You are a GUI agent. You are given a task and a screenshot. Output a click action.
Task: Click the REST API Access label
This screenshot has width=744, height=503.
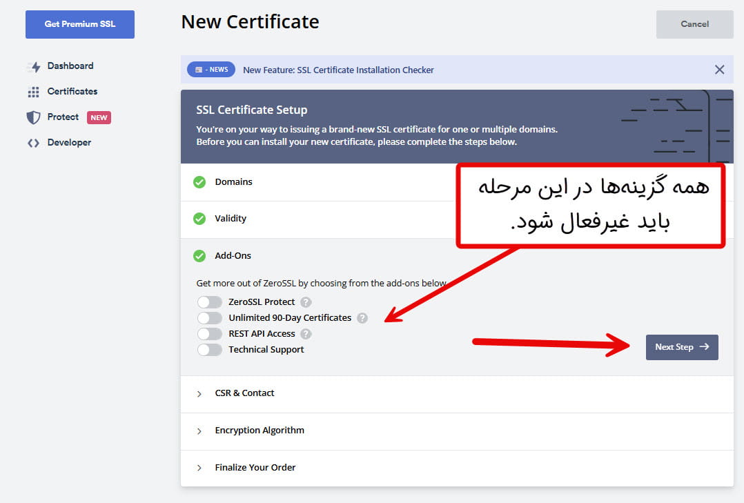262,334
